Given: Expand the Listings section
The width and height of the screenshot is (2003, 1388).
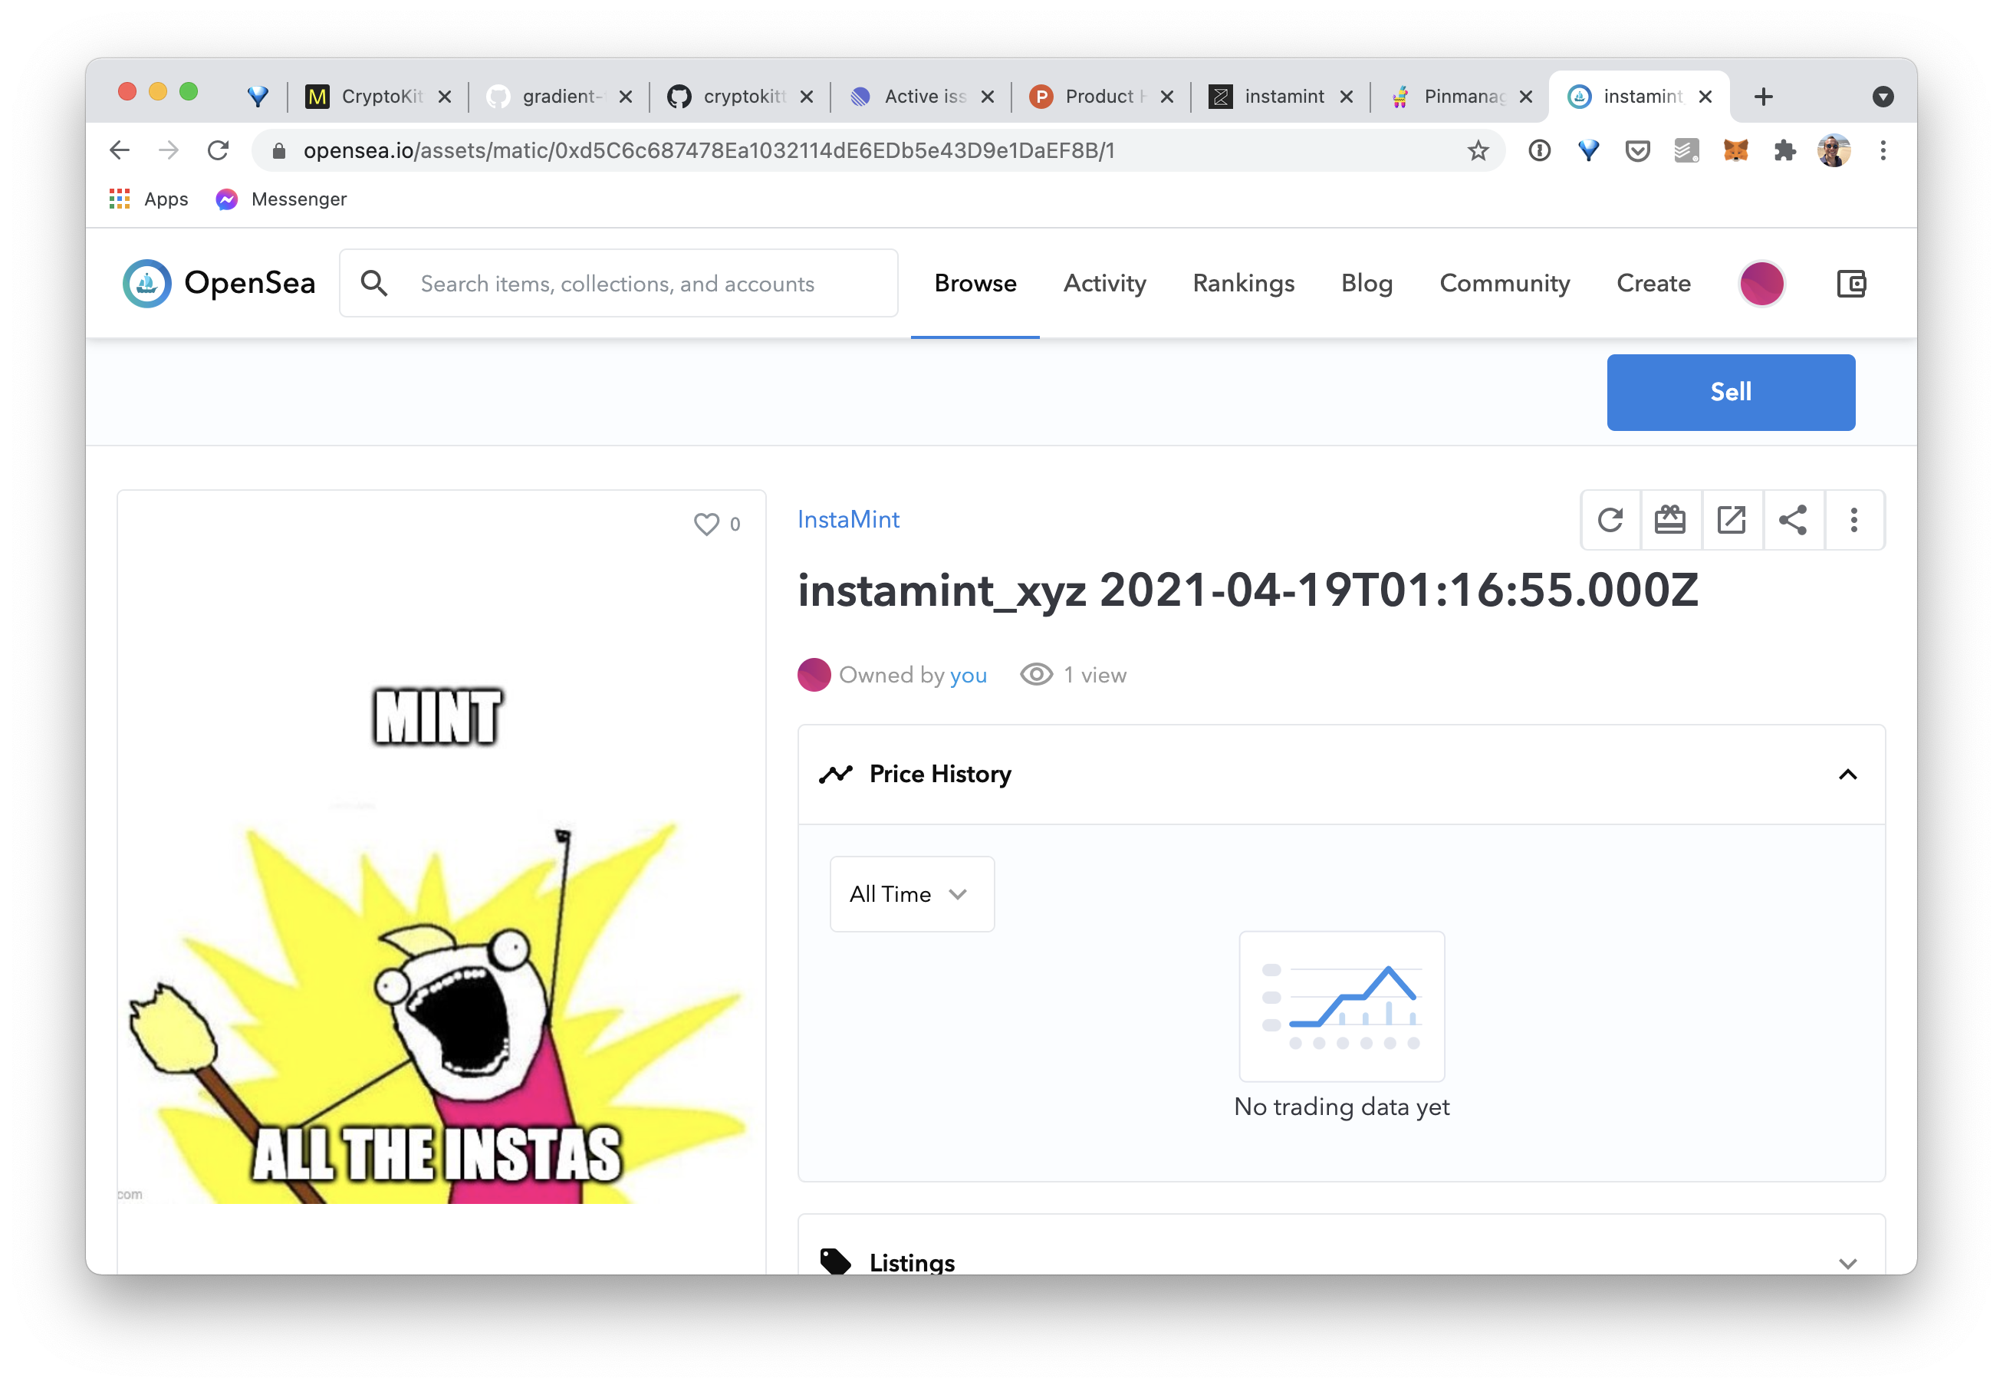Looking at the screenshot, I should click(1847, 1263).
